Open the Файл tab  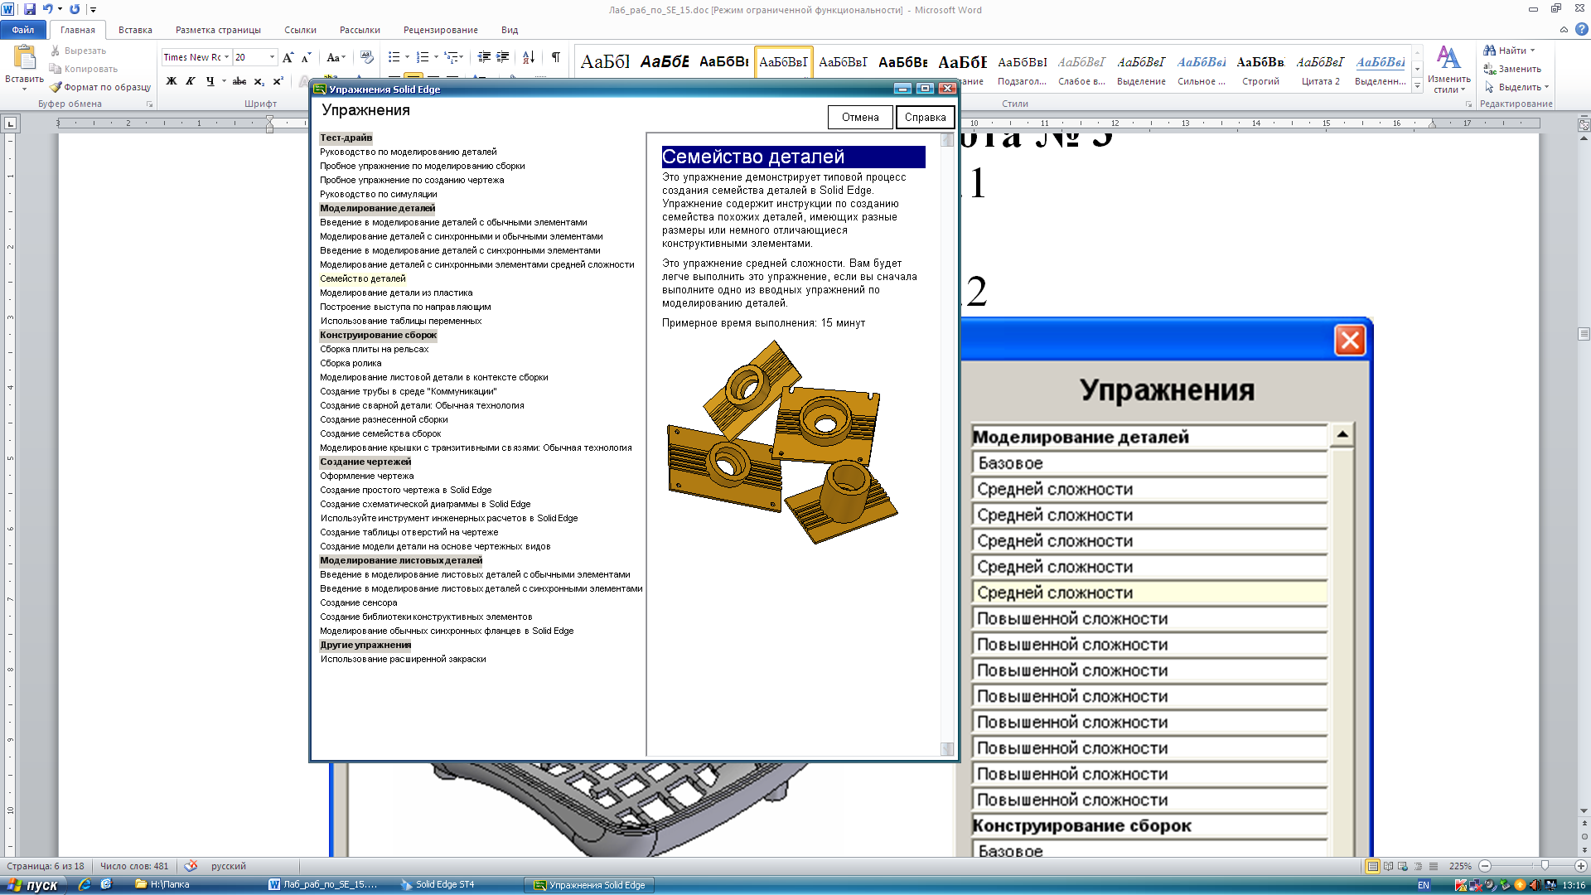23,30
